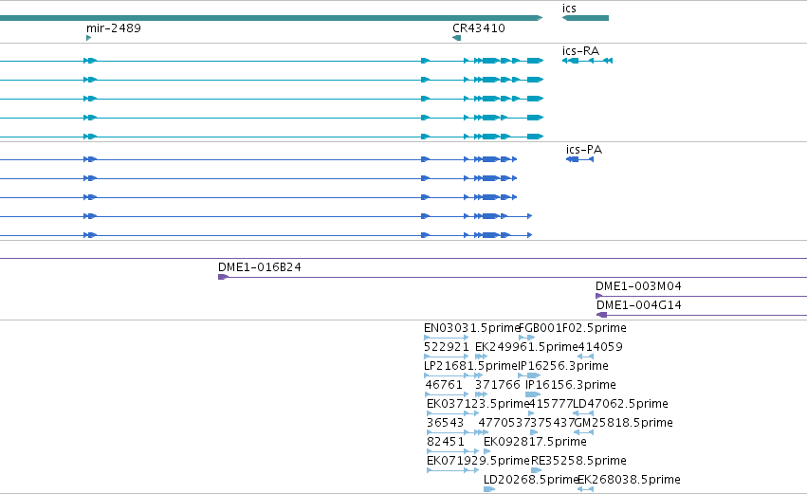807x494 pixels.
Task: Select the IP16156.3prime label
Action: pyautogui.click(x=571, y=385)
